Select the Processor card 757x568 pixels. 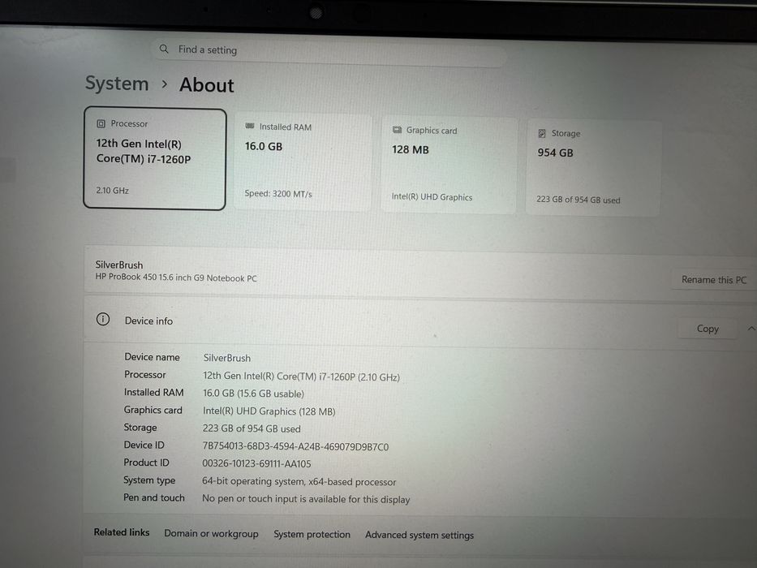(x=154, y=158)
